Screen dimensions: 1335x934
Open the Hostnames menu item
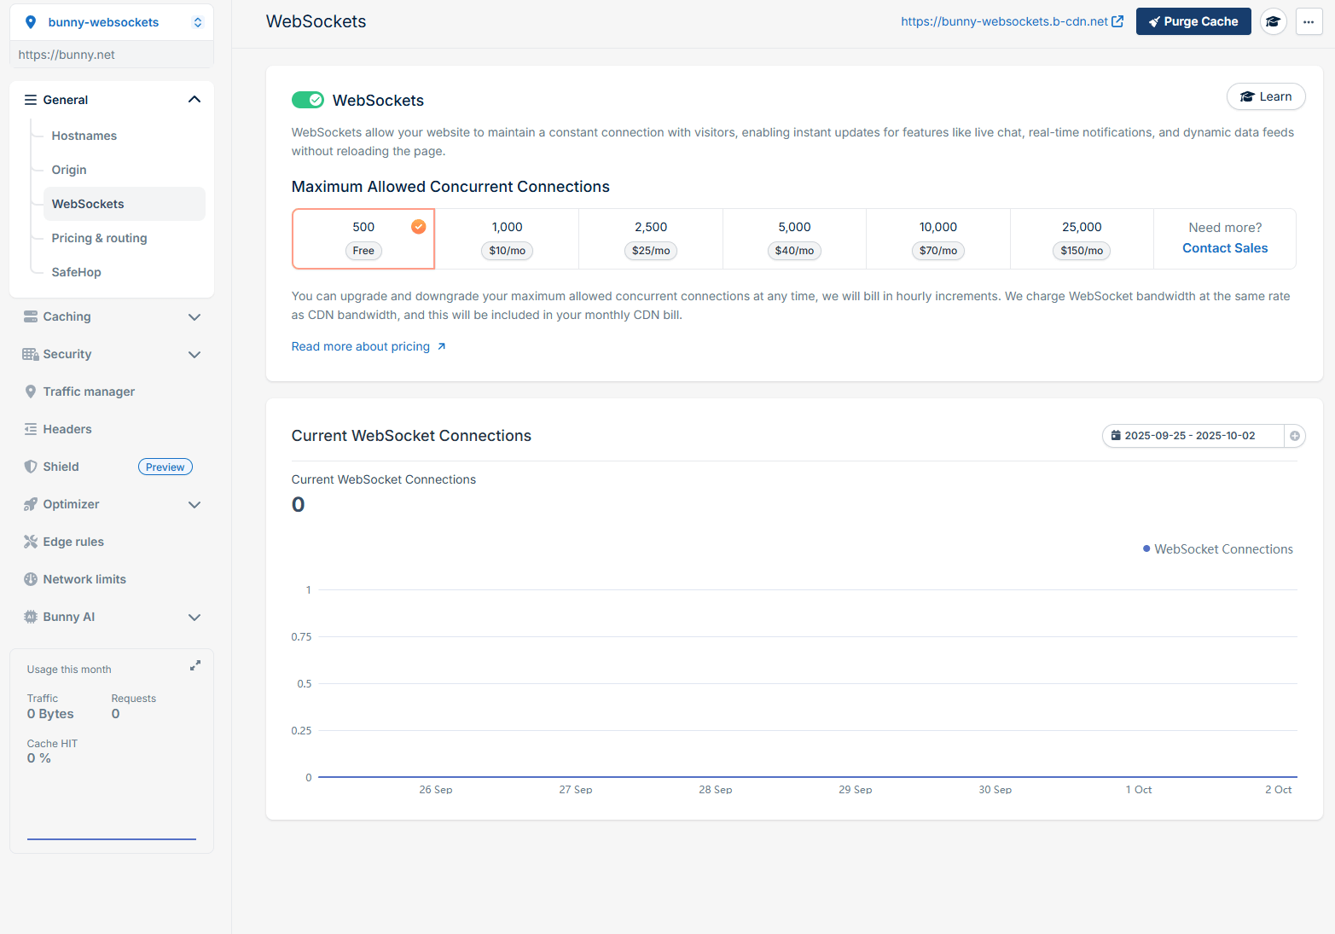84,136
